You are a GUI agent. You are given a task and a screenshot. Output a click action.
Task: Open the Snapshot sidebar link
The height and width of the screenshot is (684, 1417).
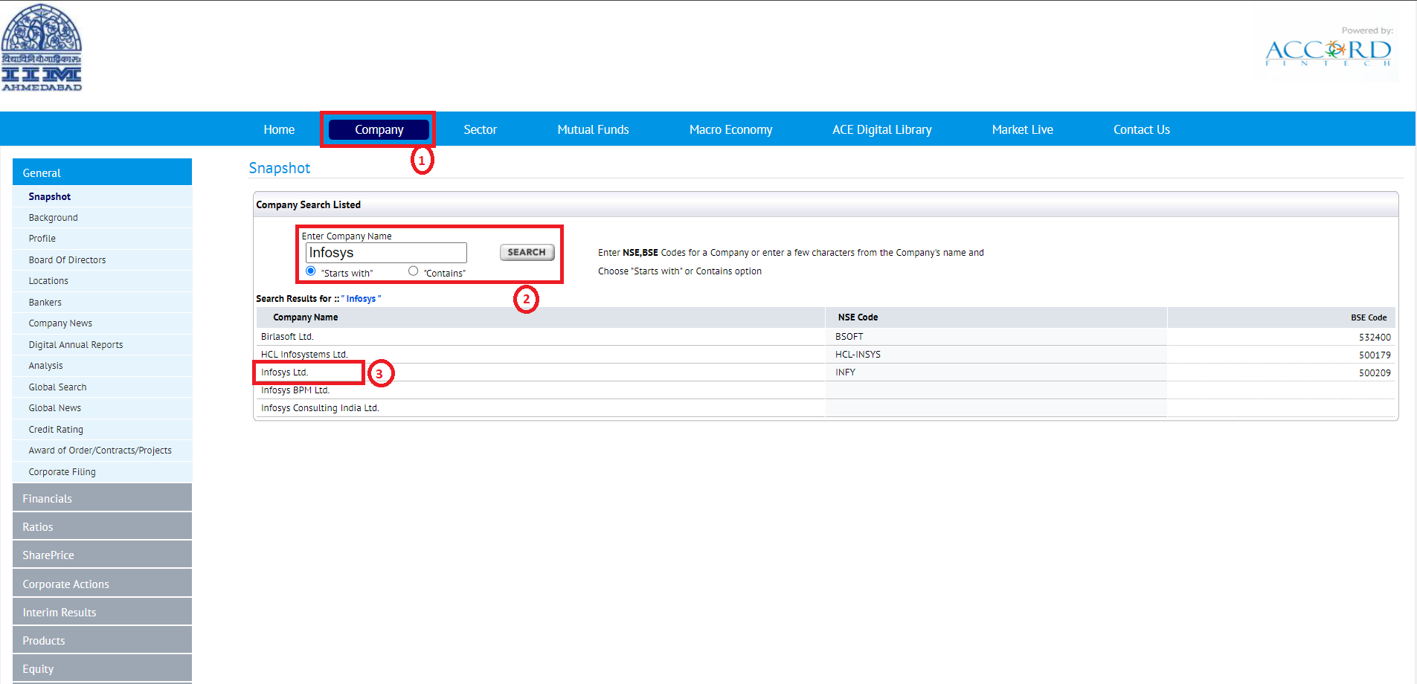click(50, 196)
